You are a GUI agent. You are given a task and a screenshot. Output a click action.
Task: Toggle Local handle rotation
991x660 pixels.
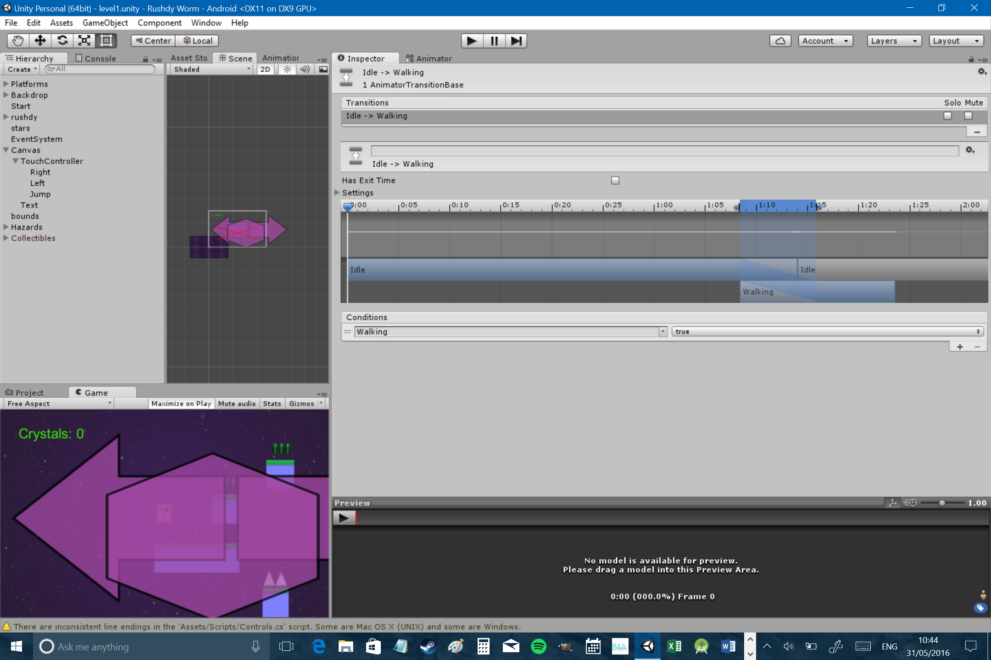(x=198, y=41)
